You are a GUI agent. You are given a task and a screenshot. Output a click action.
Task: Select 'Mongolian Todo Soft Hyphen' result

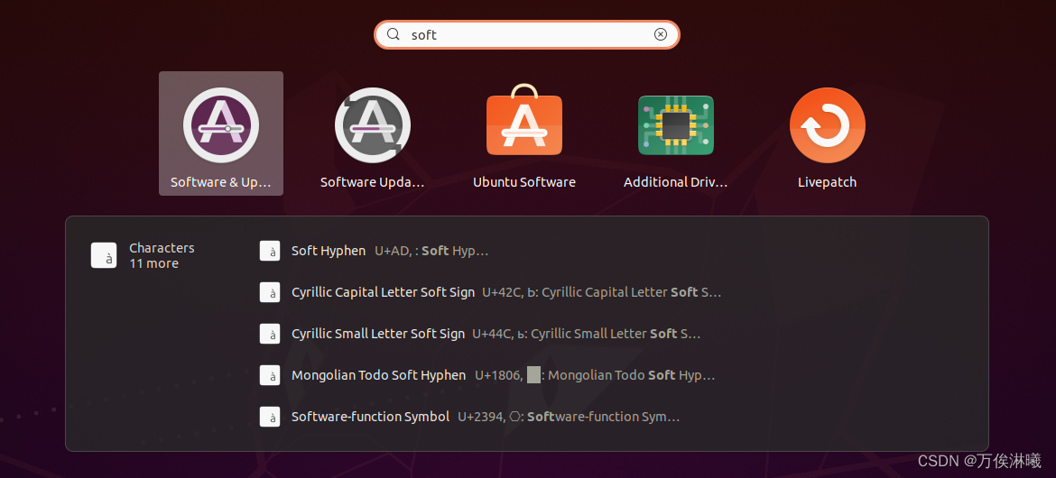pos(378,375)
